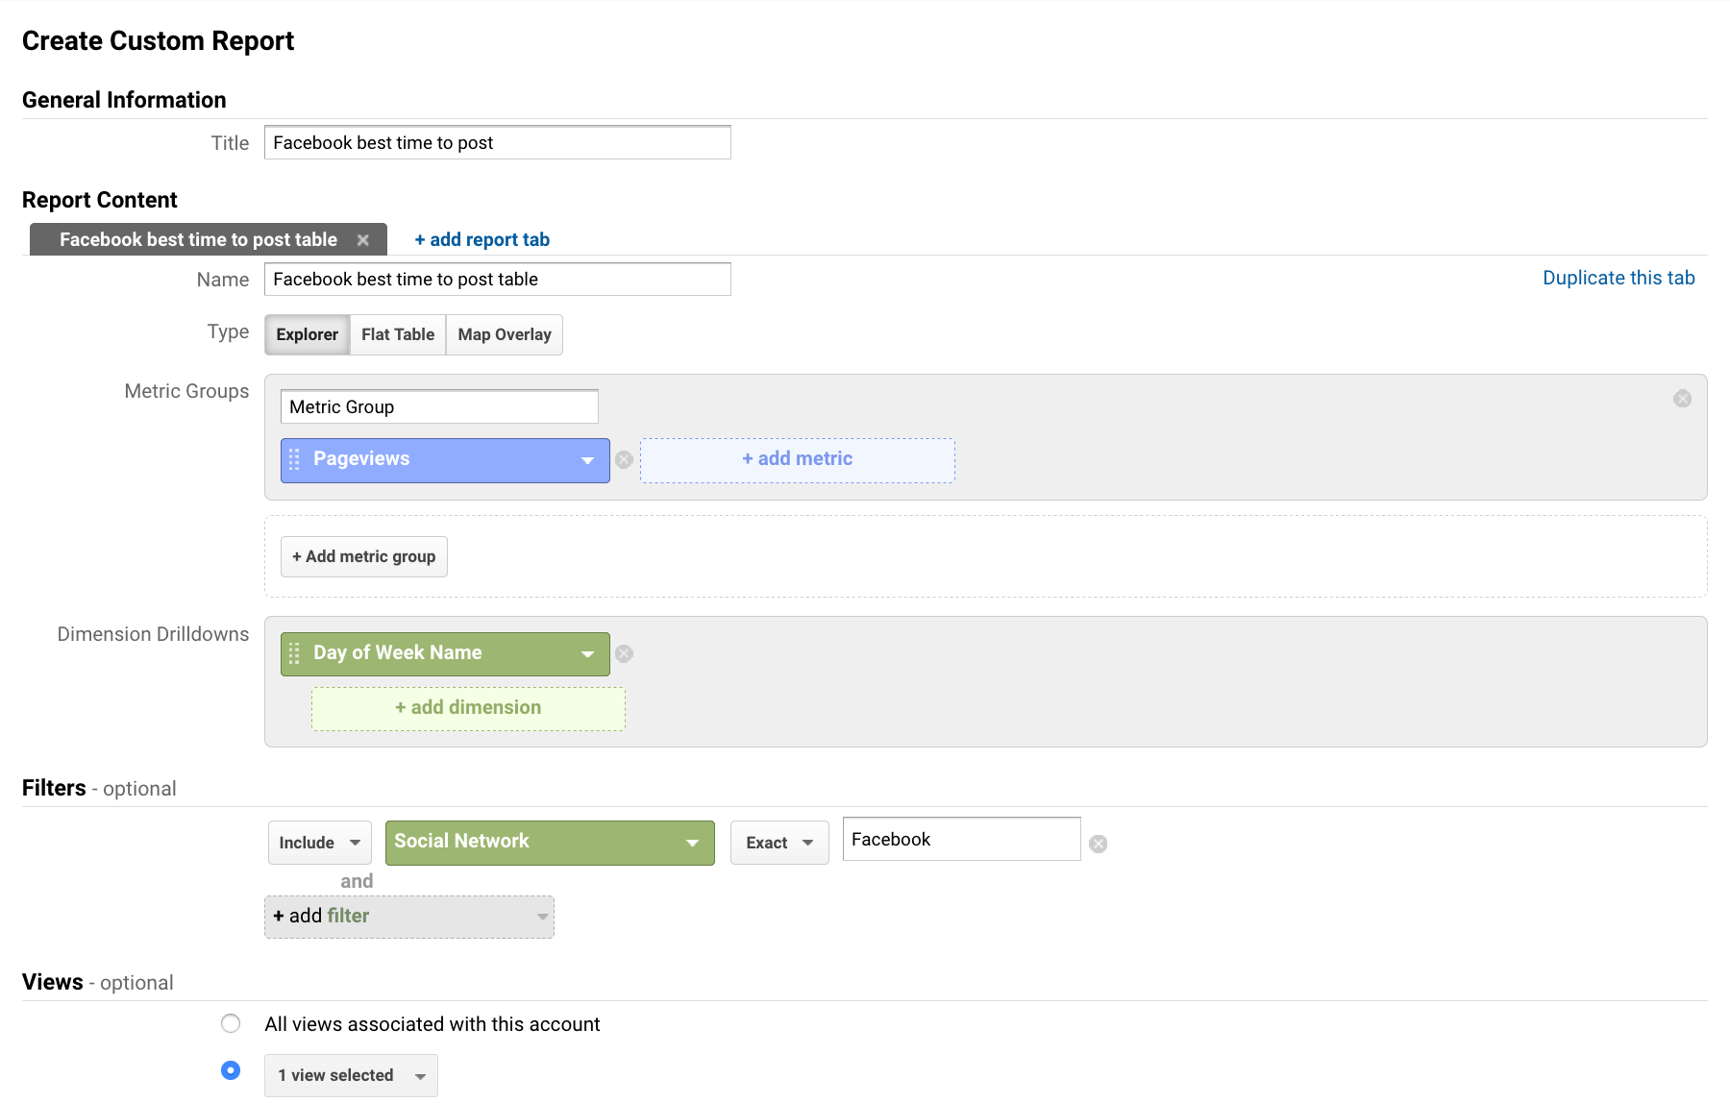The image size is (1730, 1103).
Task: Click the drag handle on Day of Week Name
Action: 294,653
